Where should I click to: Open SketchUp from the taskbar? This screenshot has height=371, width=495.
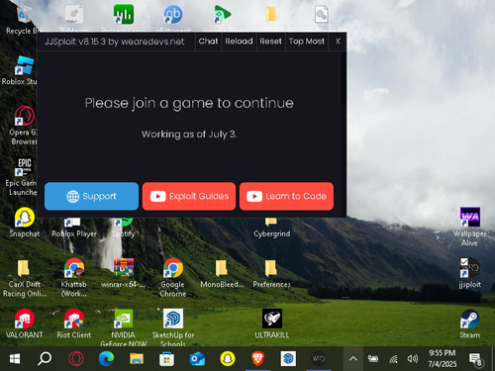tap(288, 359)
